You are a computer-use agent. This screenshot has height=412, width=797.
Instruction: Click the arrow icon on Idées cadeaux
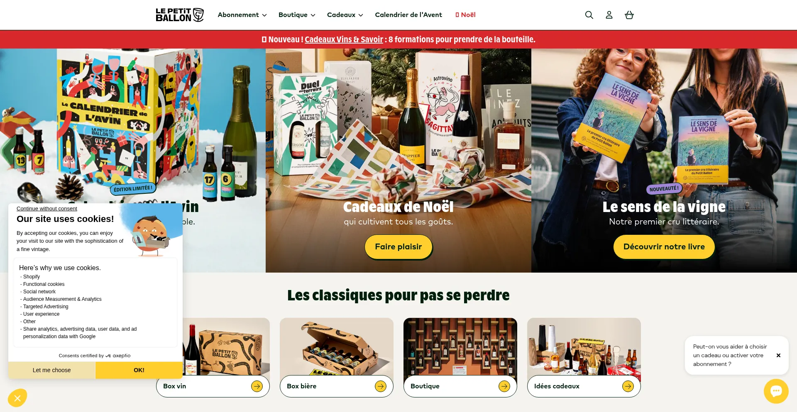click(628, 386)
